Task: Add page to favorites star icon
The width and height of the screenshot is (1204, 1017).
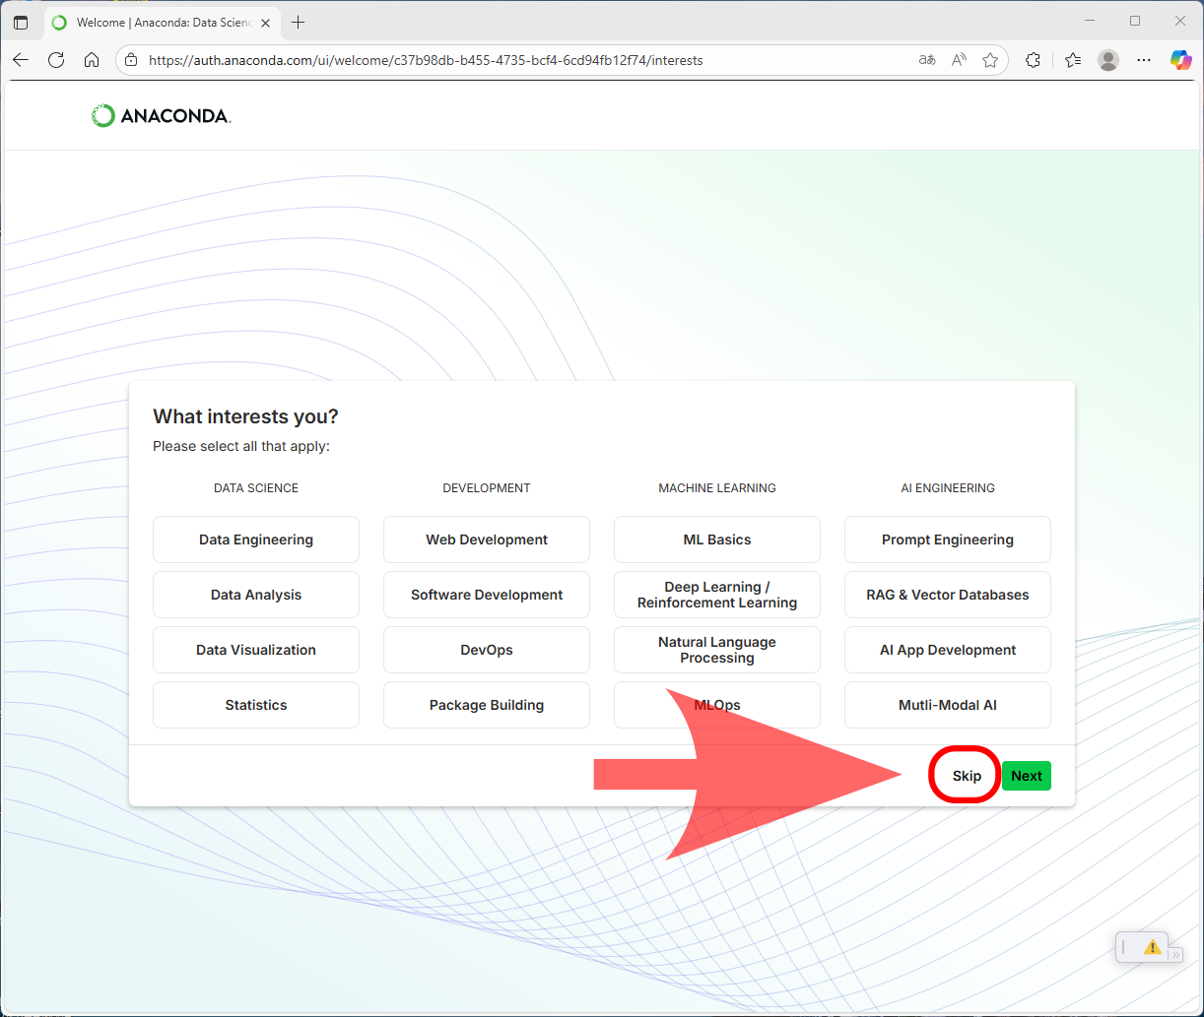Action: coord(990,60)
